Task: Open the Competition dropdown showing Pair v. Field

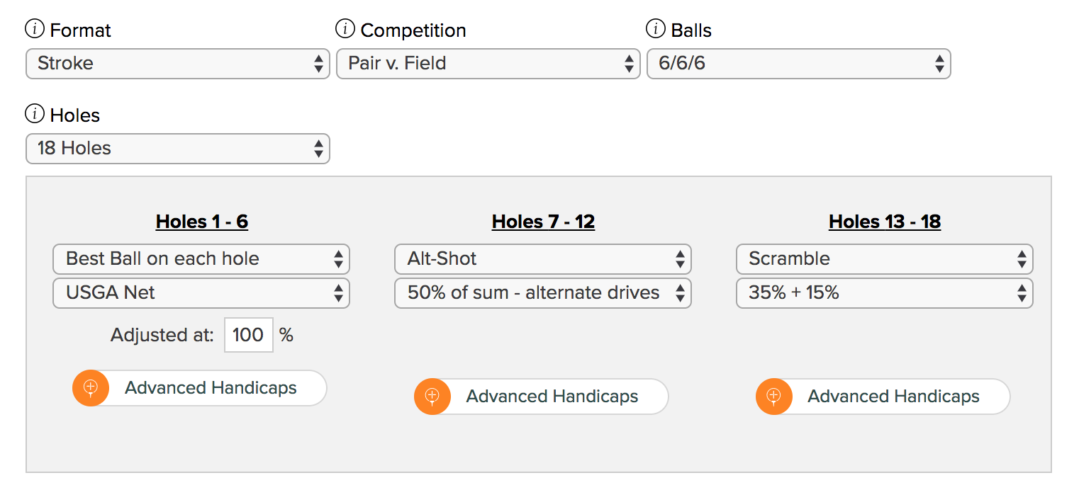Action: (488, 64)
